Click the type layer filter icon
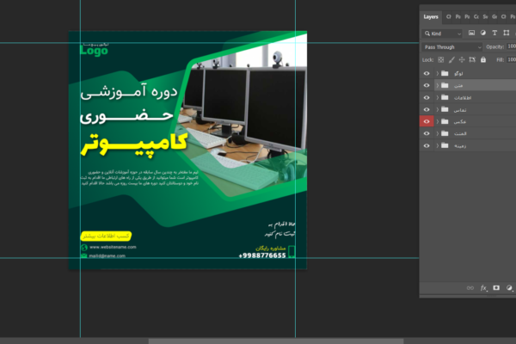This screenshot has height=344, width=516. click(x=493, y=34)
